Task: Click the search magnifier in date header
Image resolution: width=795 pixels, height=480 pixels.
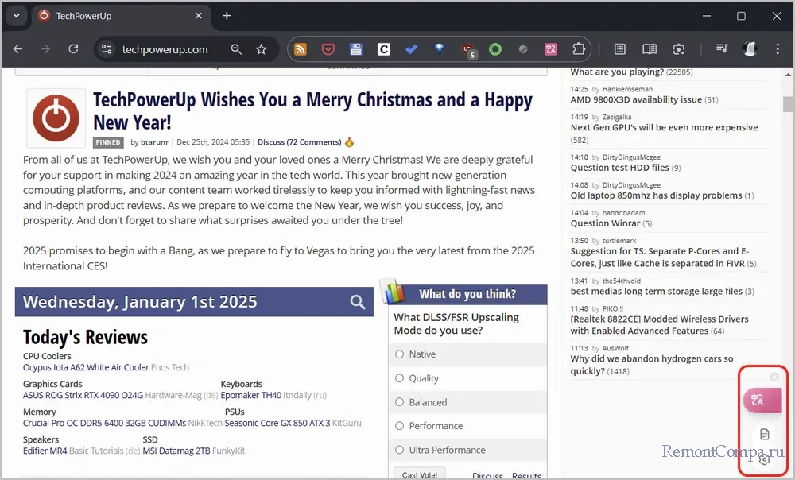Action: pos(358,302)
